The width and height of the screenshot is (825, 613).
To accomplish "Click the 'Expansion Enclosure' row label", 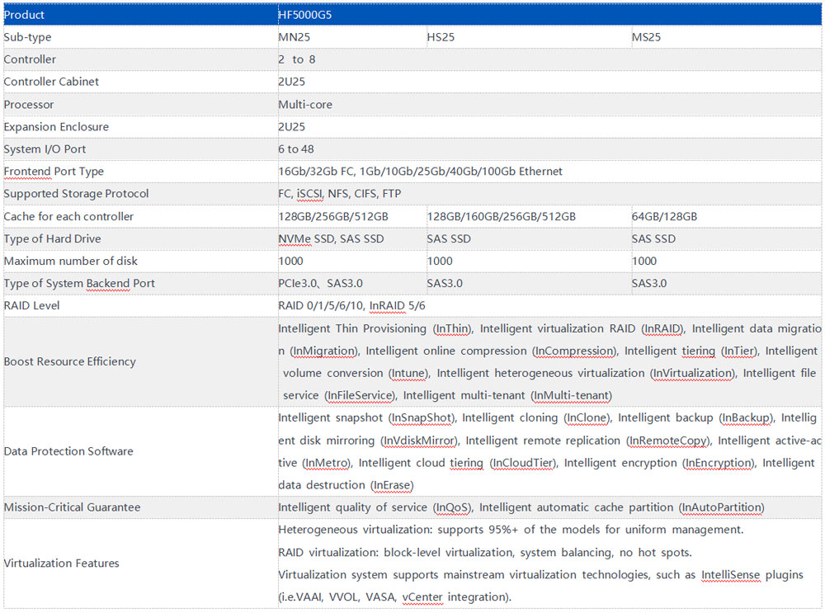I will pyautogui.click(x=56, y=127).
